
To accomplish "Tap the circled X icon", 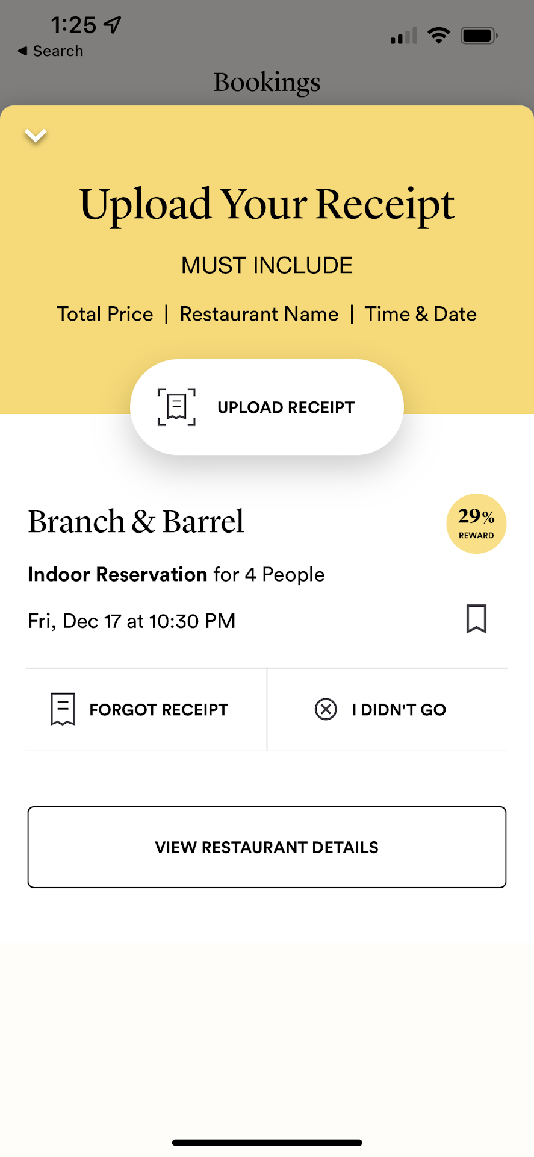I will pyautogui.click(x=326, y=709).
